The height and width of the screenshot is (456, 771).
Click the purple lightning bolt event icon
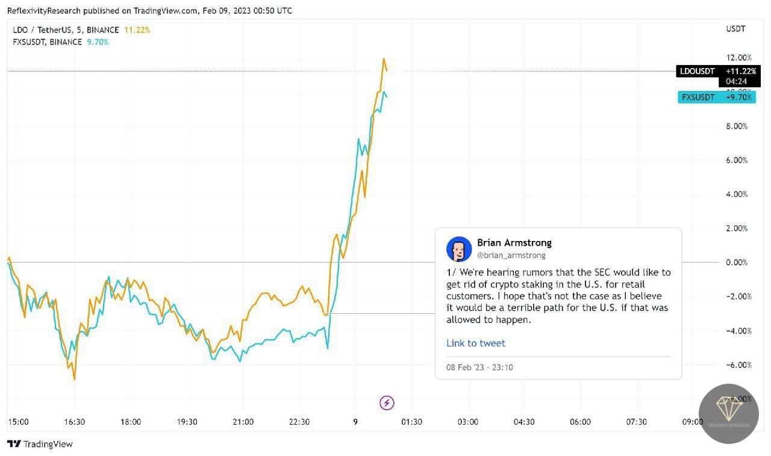coord(387,402)
